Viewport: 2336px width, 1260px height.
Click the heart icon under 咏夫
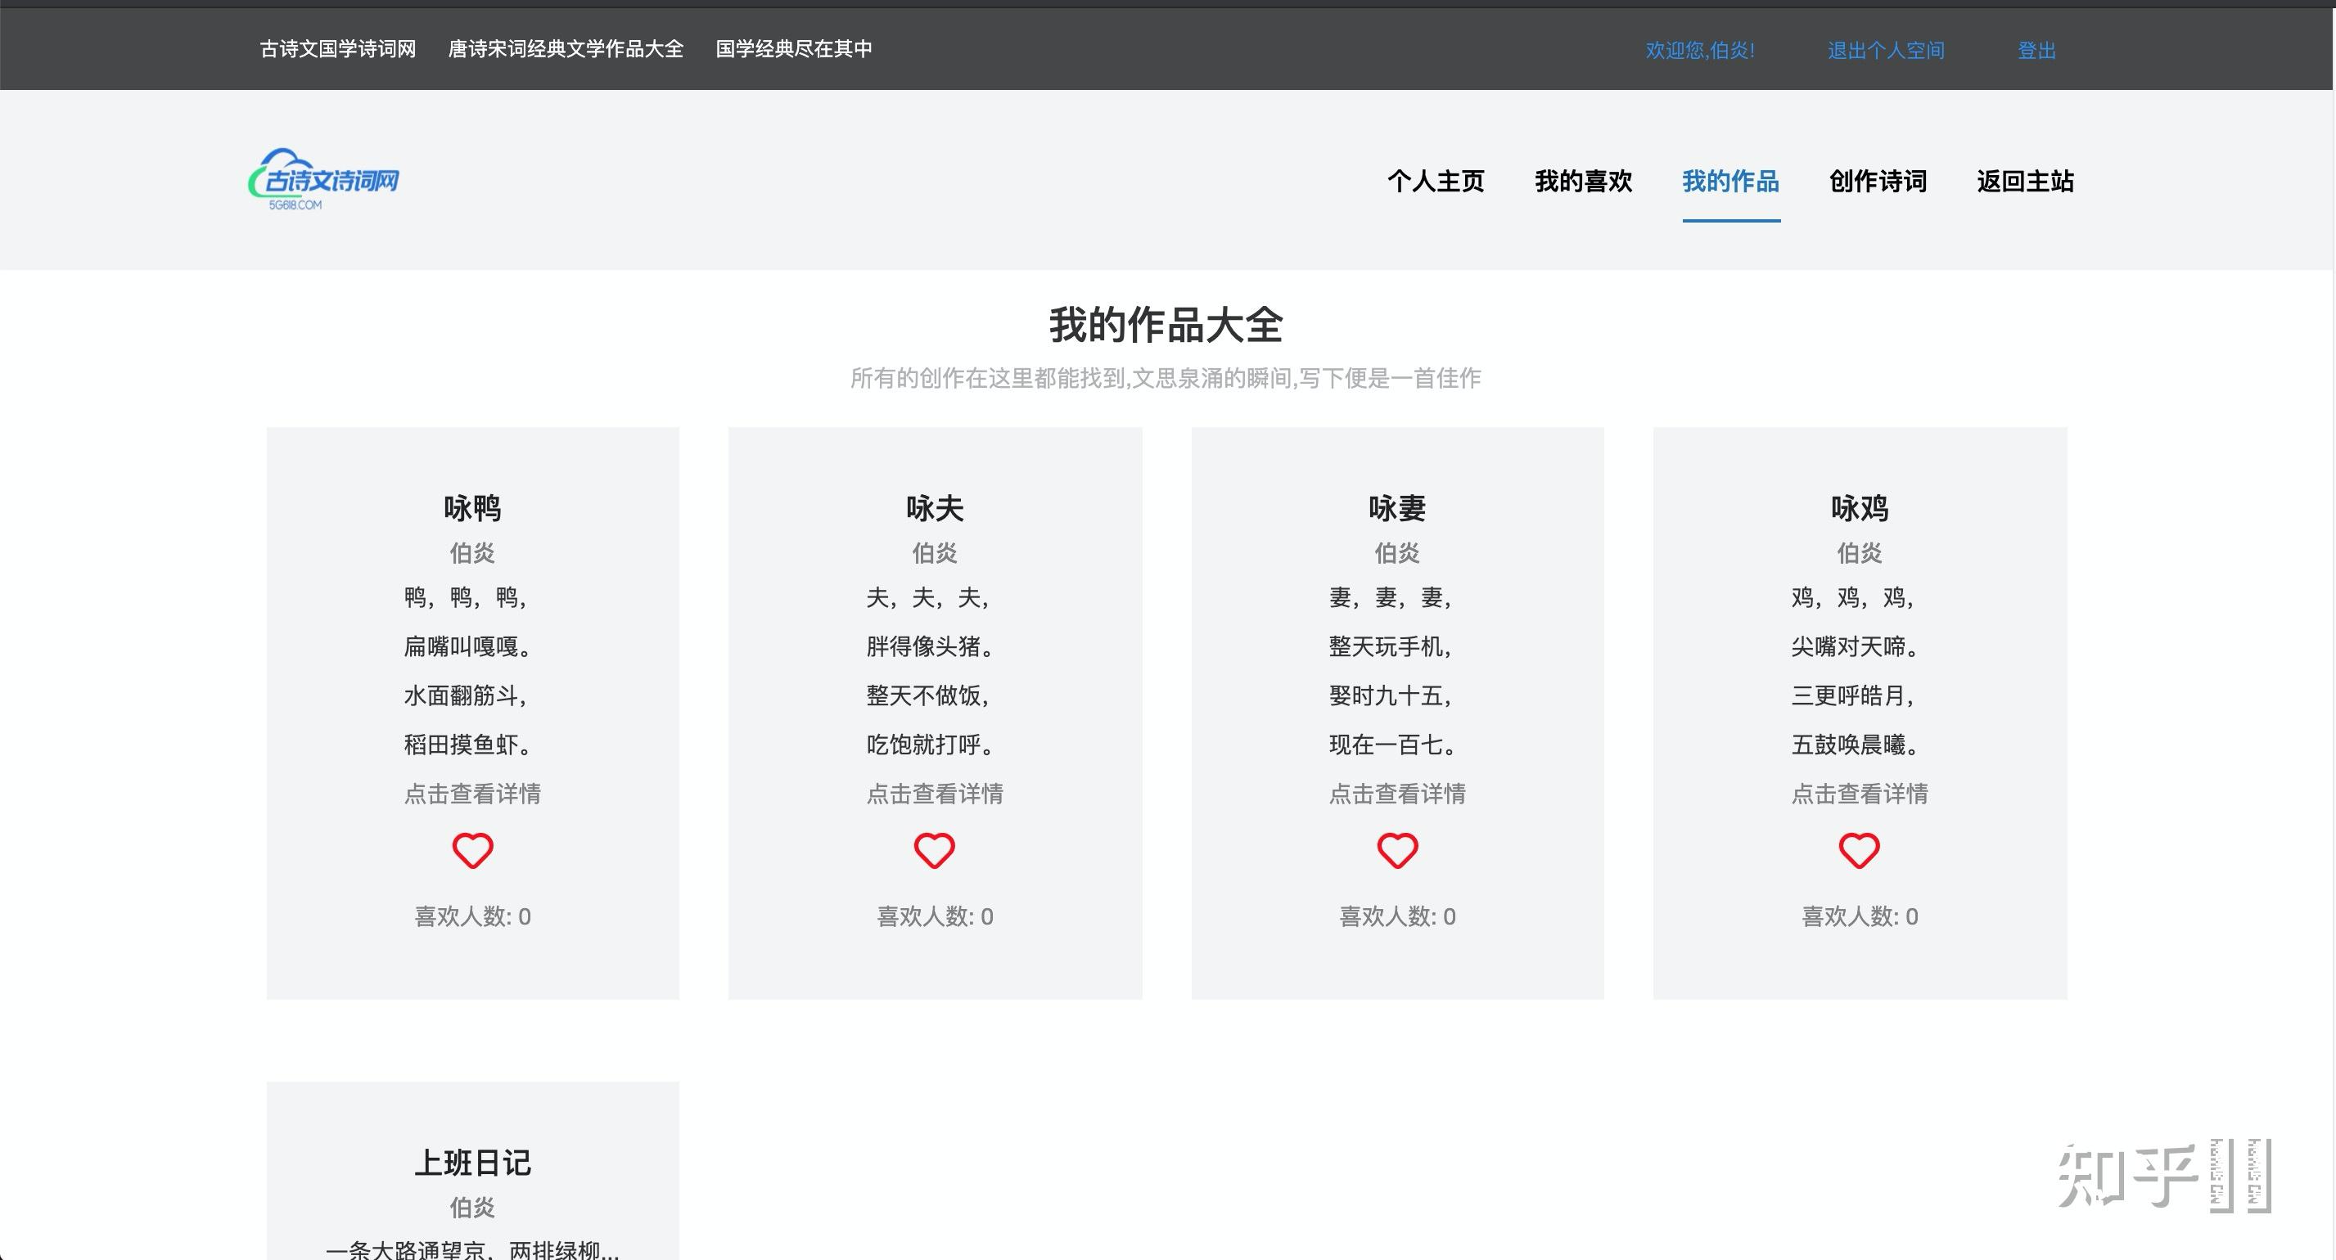(x=934, y=850)
